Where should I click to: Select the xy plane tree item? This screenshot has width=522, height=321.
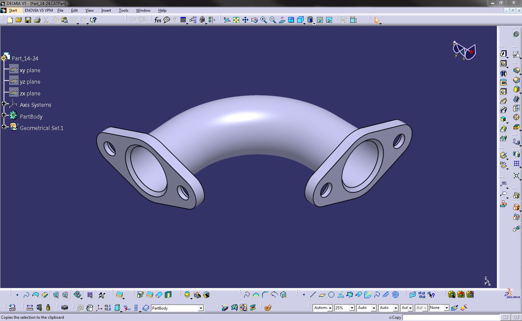[x=30, y=70]
